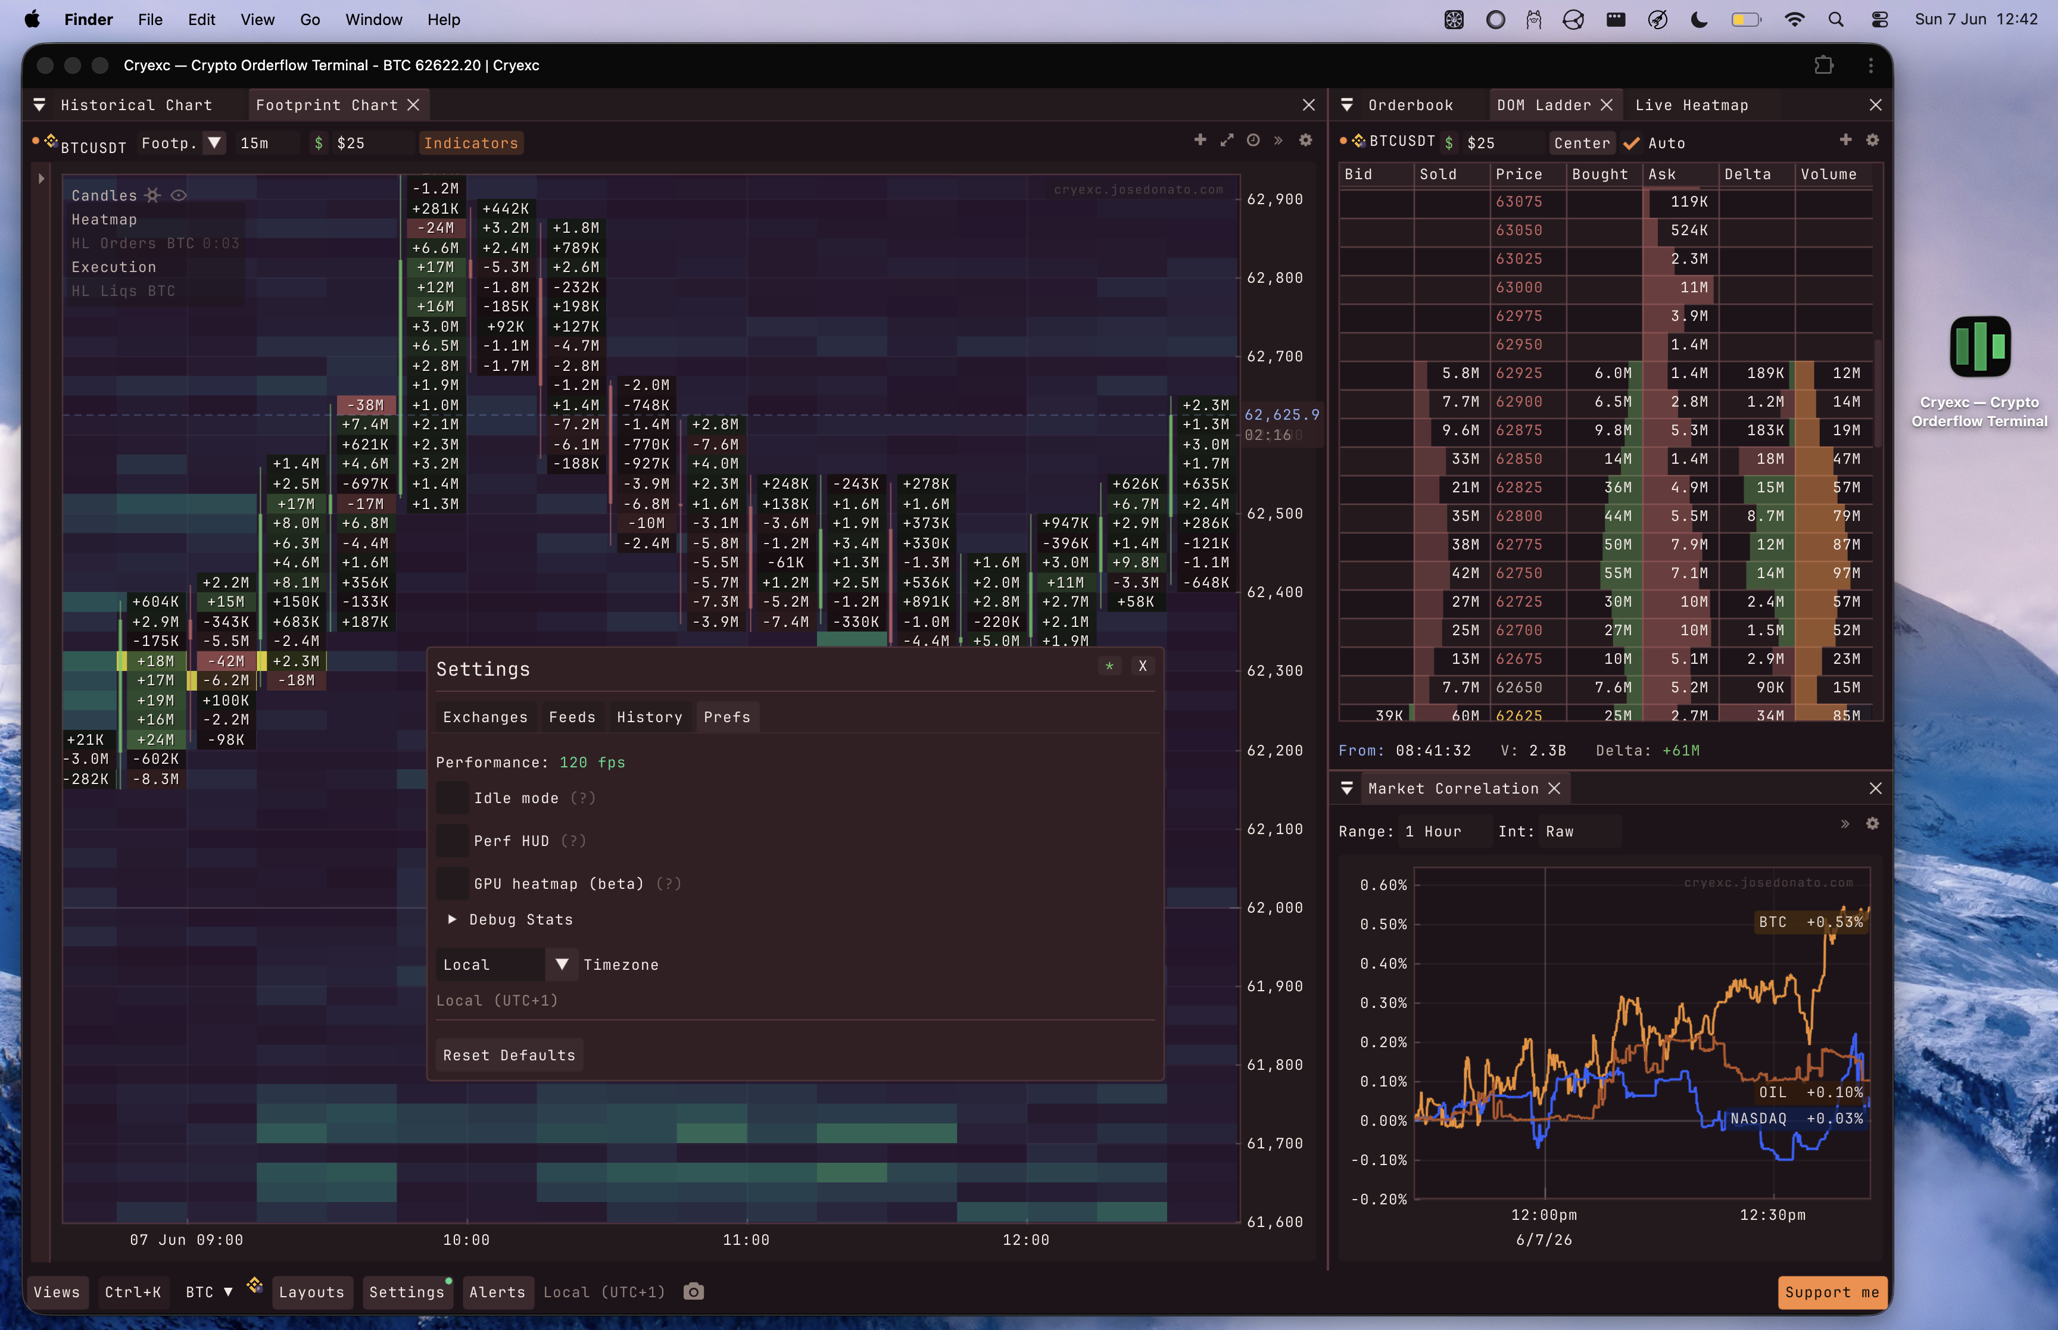Open footprint chart gear settings
The width and height of the screenshot is (2058, 1330).
click(1306, 140)
